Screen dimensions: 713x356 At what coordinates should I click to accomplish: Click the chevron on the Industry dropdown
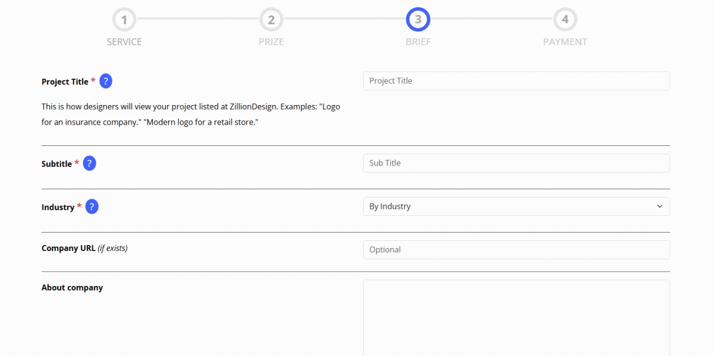(x=660, y=206)
